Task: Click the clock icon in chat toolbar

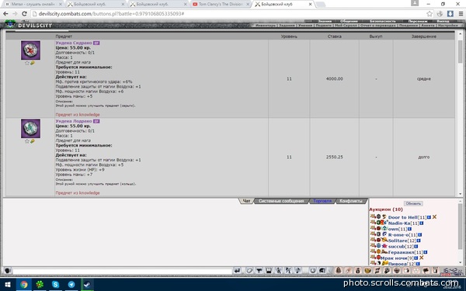Action: (x=313, y=271)
